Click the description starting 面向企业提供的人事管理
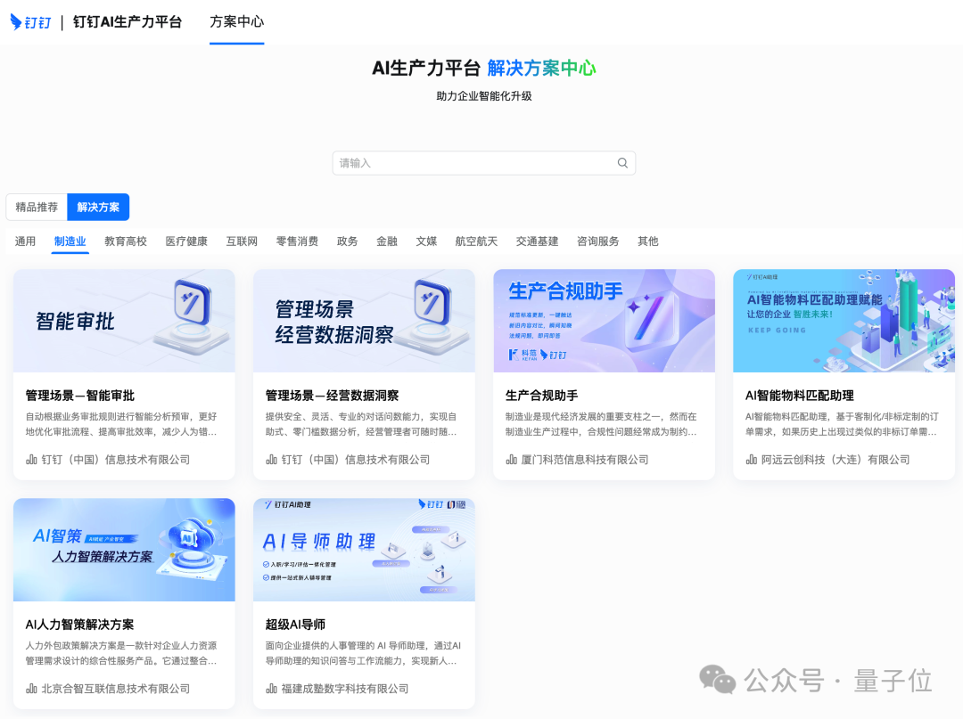963x719 pixels. [363, 653]
